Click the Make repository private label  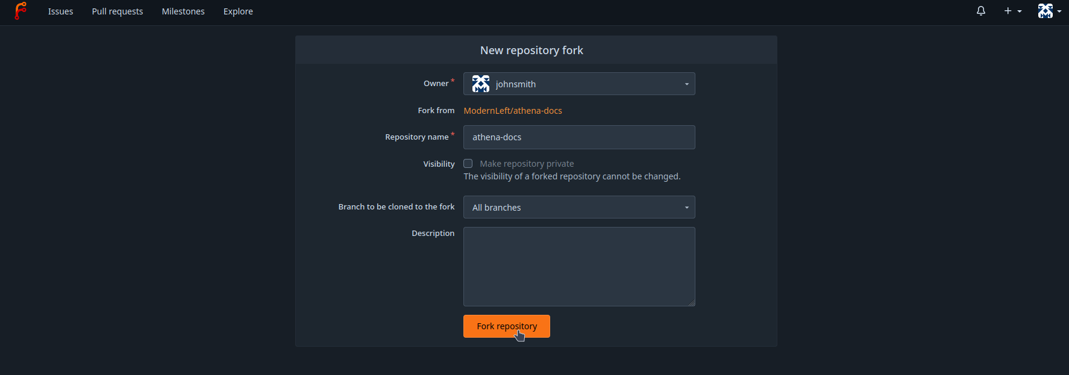527,164
